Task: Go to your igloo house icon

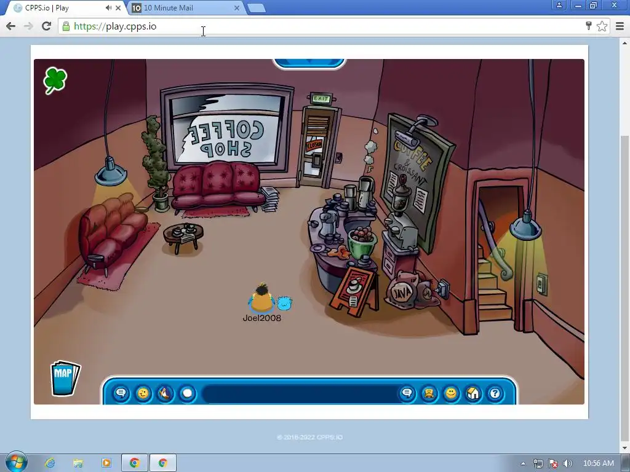Action: tap(473, 393)
